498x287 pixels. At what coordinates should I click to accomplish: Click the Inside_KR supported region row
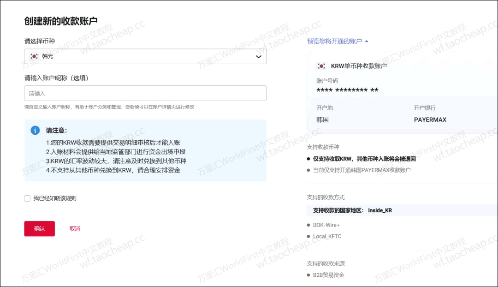coord(402,210)
